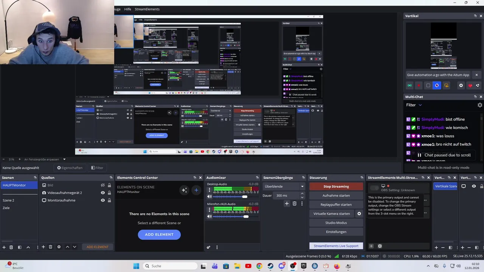Mute Mikrofon-/AUX-Audio speaker icon

tap(209, 216)
